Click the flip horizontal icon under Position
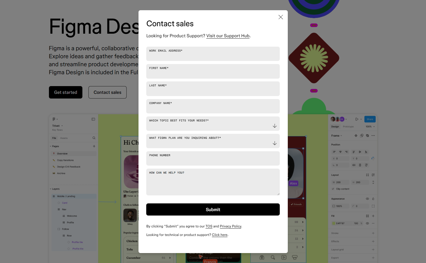This screenshot has height=263, width=426. [x=354, y=165]
